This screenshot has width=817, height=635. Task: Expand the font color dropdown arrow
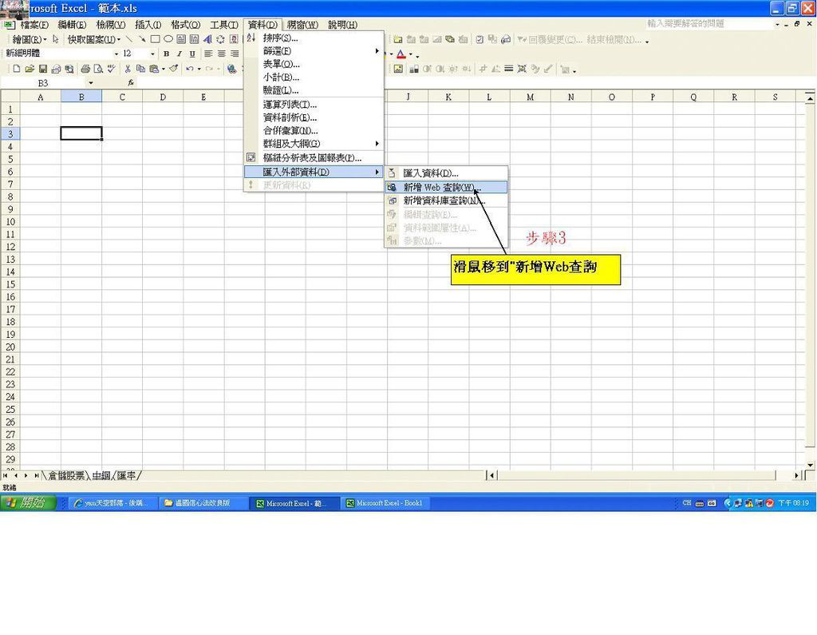[411, 54]
